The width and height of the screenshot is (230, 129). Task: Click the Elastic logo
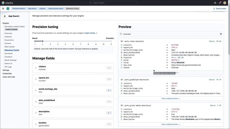coord(7,3)
